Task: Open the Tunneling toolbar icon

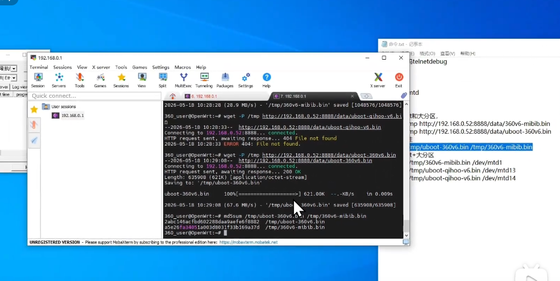Action: pyautogui.click(x=204, y=80)
